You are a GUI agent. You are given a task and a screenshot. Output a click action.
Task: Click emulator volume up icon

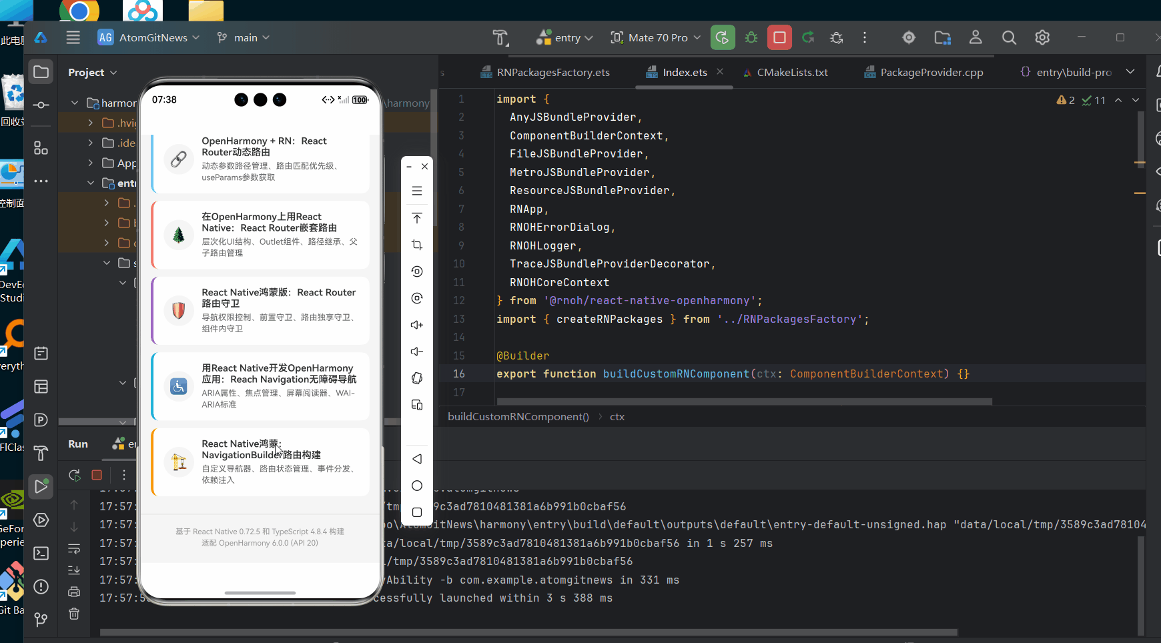[x=417, y=325]
